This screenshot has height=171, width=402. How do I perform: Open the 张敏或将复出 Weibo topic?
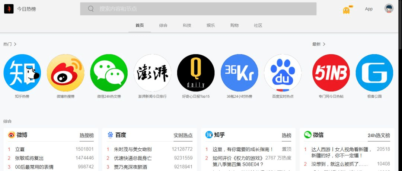click(x=29, y=158)
